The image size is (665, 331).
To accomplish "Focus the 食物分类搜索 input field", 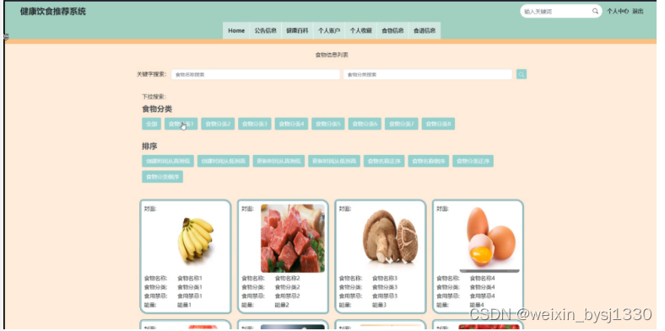I will coord(428,74).
